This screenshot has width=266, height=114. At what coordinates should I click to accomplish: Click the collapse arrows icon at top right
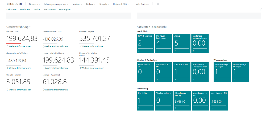[x=261, y=9]
